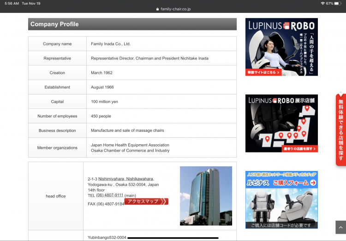Click the Business description row label
This screenshot has height=241, width=346.
tap(57, 130)
